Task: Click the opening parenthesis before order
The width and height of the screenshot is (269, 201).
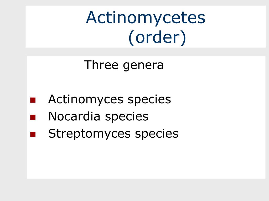Action: pyautogui.click(x=131, y=38)
